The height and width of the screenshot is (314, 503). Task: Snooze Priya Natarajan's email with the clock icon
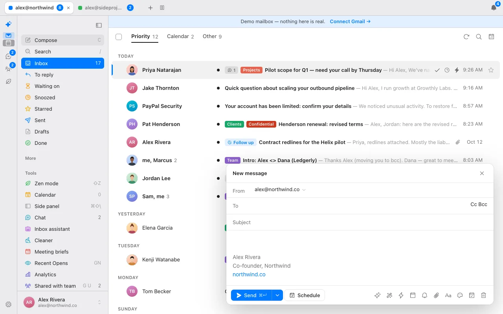(x=447, y=70)
